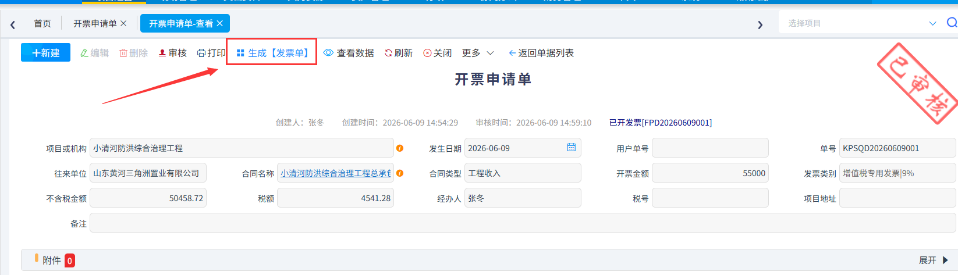The width and height of the screenshot is (958, 275).
Task: Expand the 更多 dropdown
Action: coord(478,53)
